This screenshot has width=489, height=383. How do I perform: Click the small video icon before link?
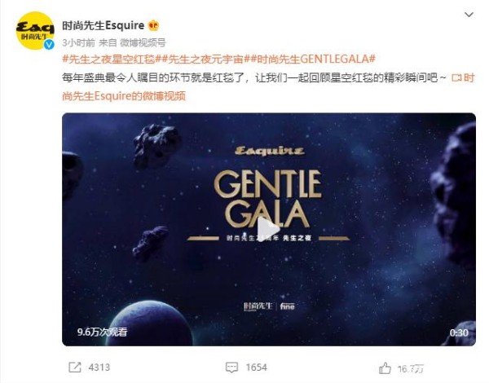click(x=456, y=77)
